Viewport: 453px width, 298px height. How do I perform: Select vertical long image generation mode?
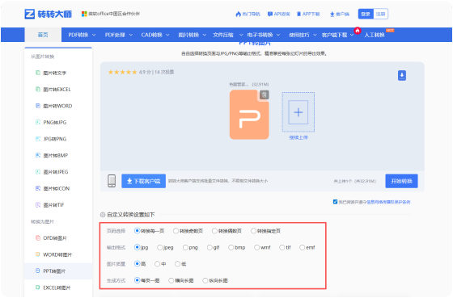tap(205, 280)
